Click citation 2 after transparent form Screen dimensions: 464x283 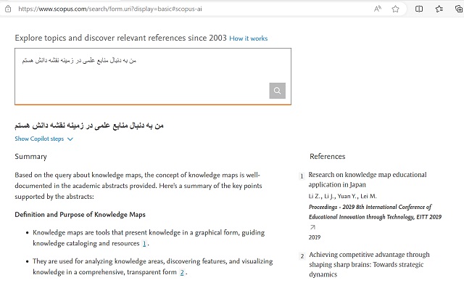pyautogui.click(x=182, y=272)
